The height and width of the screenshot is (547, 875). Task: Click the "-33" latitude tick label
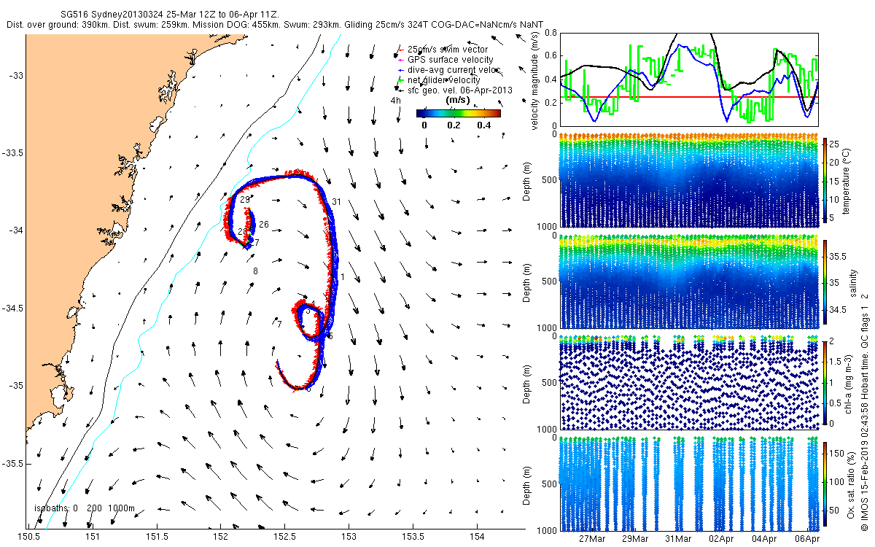16,75
